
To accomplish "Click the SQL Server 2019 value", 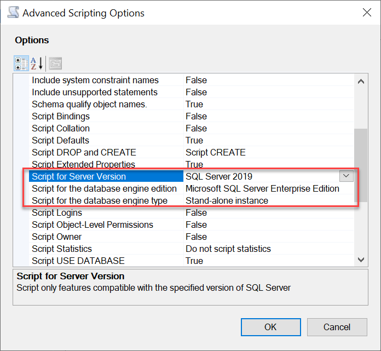I will pos(219,176).
